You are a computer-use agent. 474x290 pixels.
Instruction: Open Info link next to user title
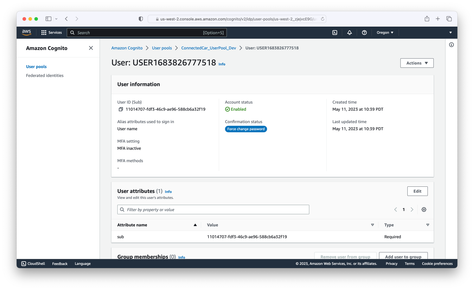[222, 64]
